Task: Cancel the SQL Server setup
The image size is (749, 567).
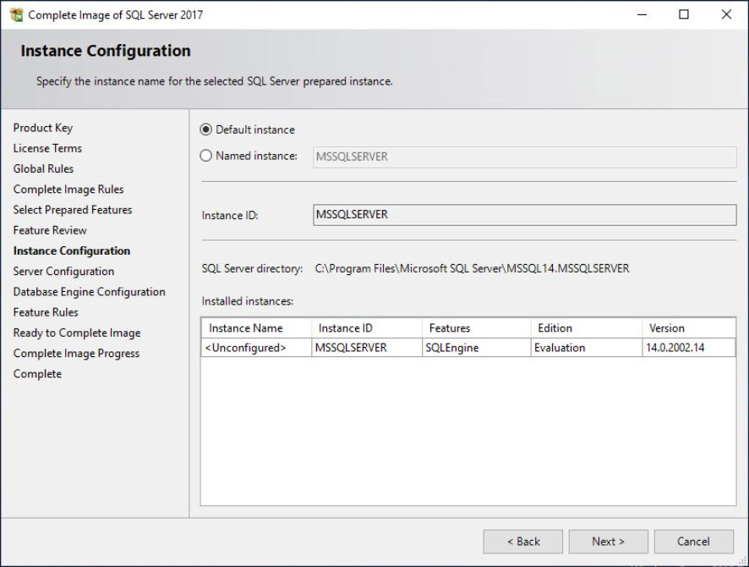Action: pos(693,541)
